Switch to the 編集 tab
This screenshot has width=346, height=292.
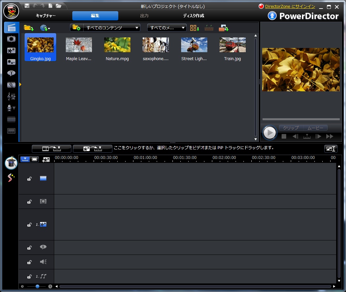coord(95,16)
